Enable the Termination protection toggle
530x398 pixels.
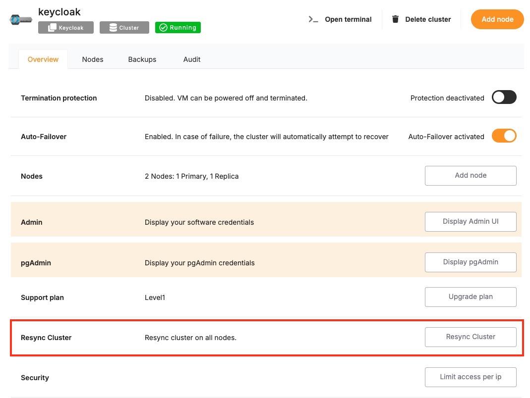(x=504, y=98)
